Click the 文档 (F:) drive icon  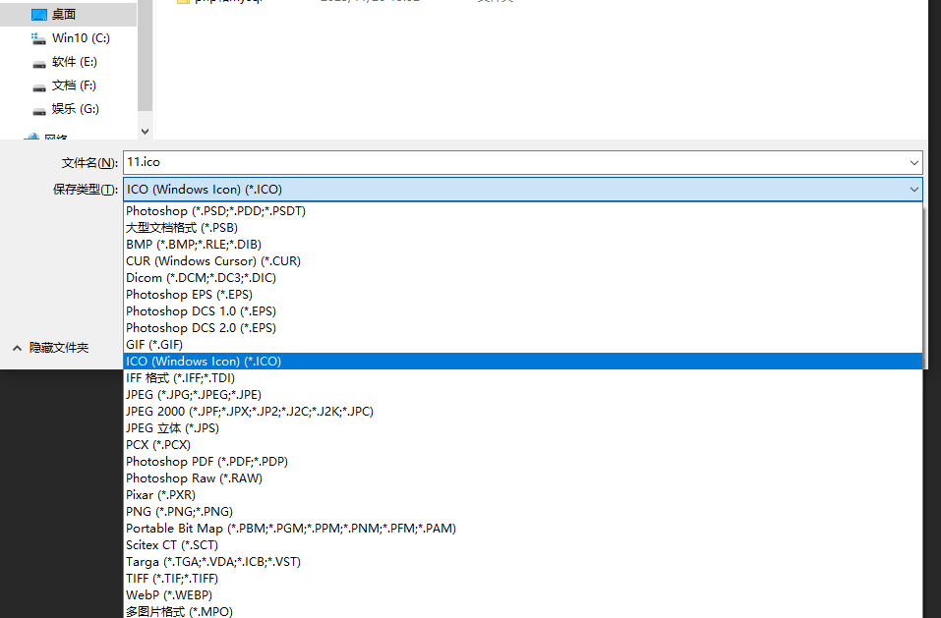[x=38, y=85]
